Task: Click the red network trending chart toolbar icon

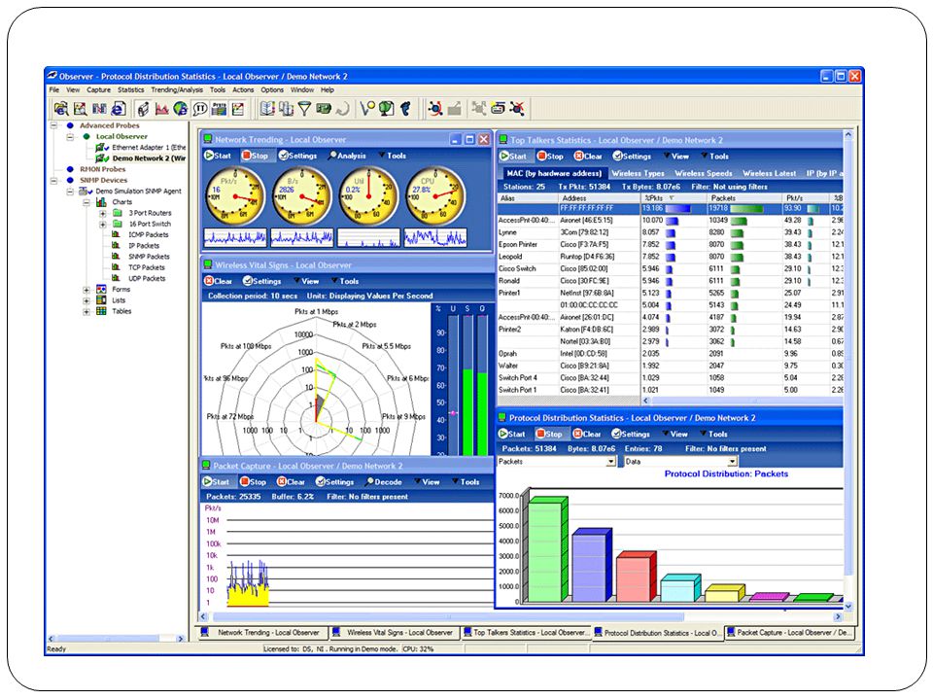Action: [162, 108]
